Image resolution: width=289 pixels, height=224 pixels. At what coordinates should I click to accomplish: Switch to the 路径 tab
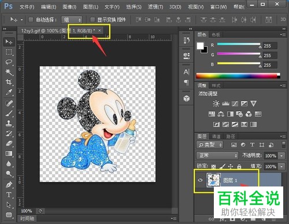(x=231, y=136)
